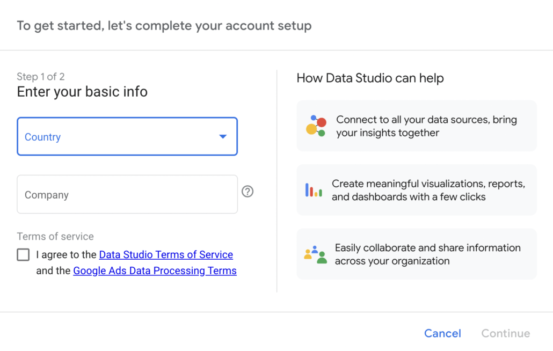Open the Data Studio Terms of Service link
This screenshot has height=351, width=553.
pos(165,254)
